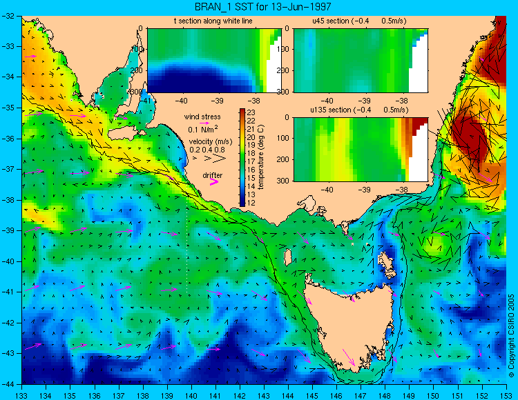The width and height of the screenshot is (518, 400).
Task: Click longitude label '144' on bottom axis
Action: pyautogui.click(x=288, y=394)
